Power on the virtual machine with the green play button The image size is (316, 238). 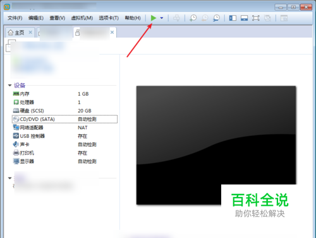click(x=154, y=18)
